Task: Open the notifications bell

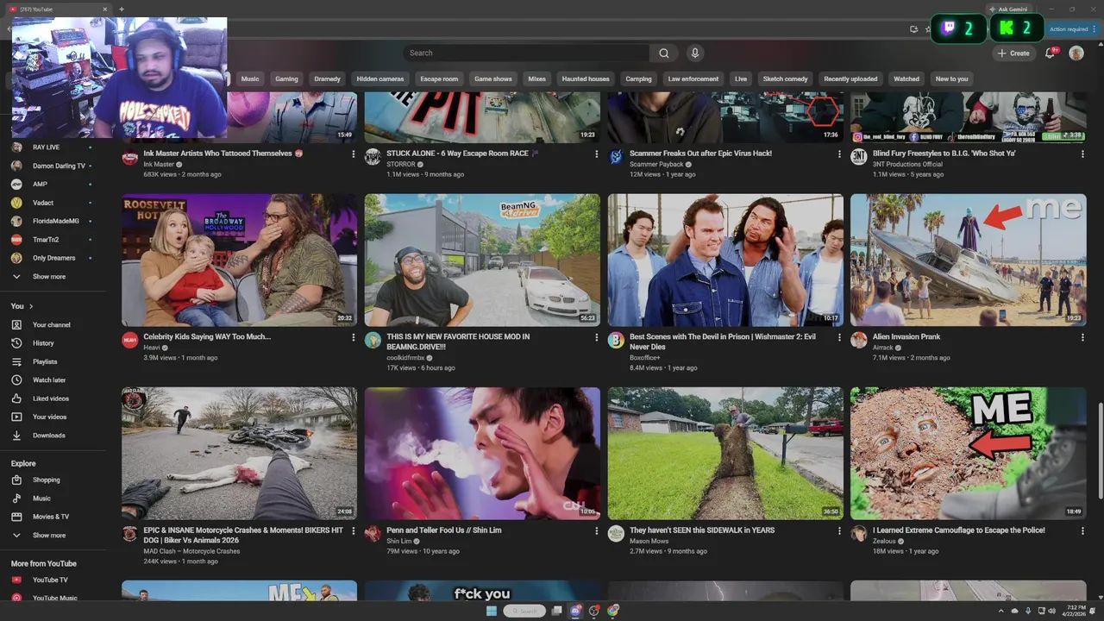Action: point(1051,53)
